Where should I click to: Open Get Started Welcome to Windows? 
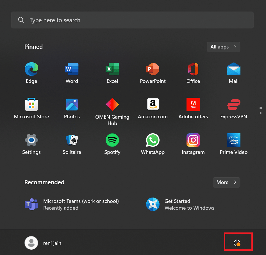pos(180,204)
